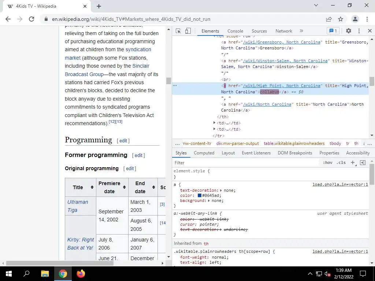Expand the background property triangle
Screen dimensions: 375x281
click(x=209, y=201)
